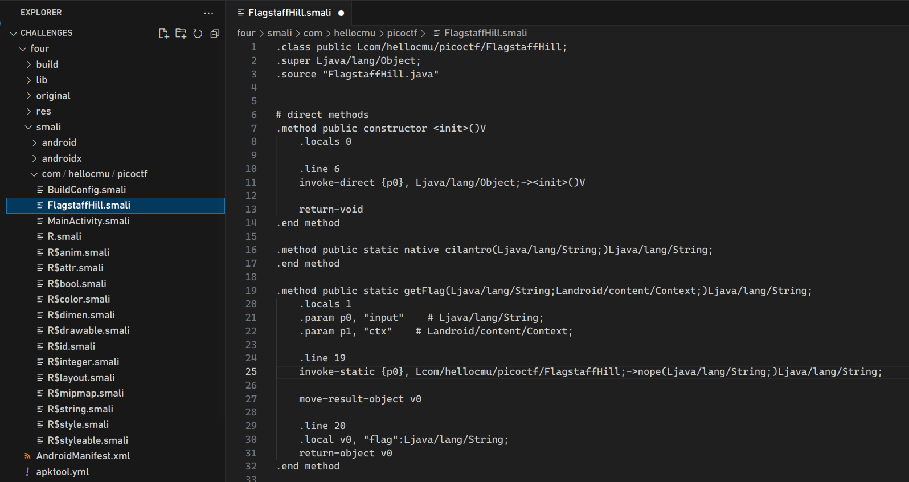Open R$drawable.smali from the tree
The height and width of the screenshot is (482, 909).
[x=116, y=331]
